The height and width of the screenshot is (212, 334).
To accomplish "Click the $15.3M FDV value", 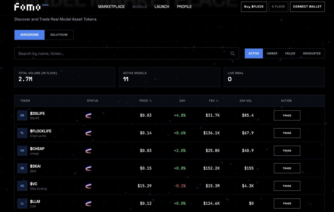I will [213, 186].
